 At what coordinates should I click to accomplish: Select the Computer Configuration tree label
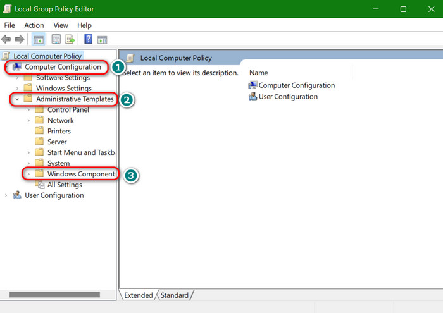pos(63,67)
